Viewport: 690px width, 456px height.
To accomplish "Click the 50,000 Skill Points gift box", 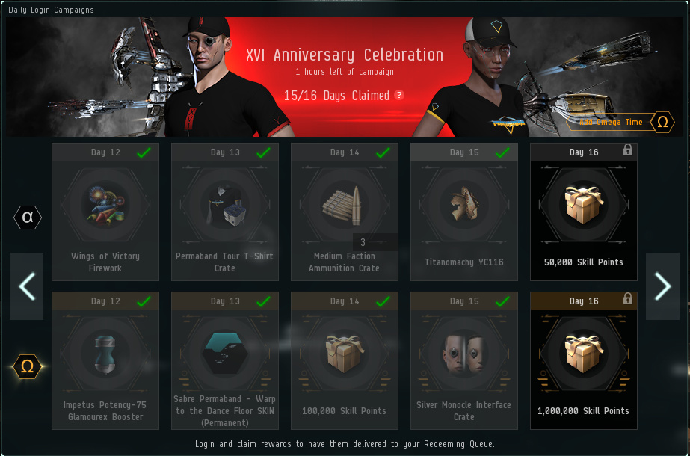I will coord(584,204).
